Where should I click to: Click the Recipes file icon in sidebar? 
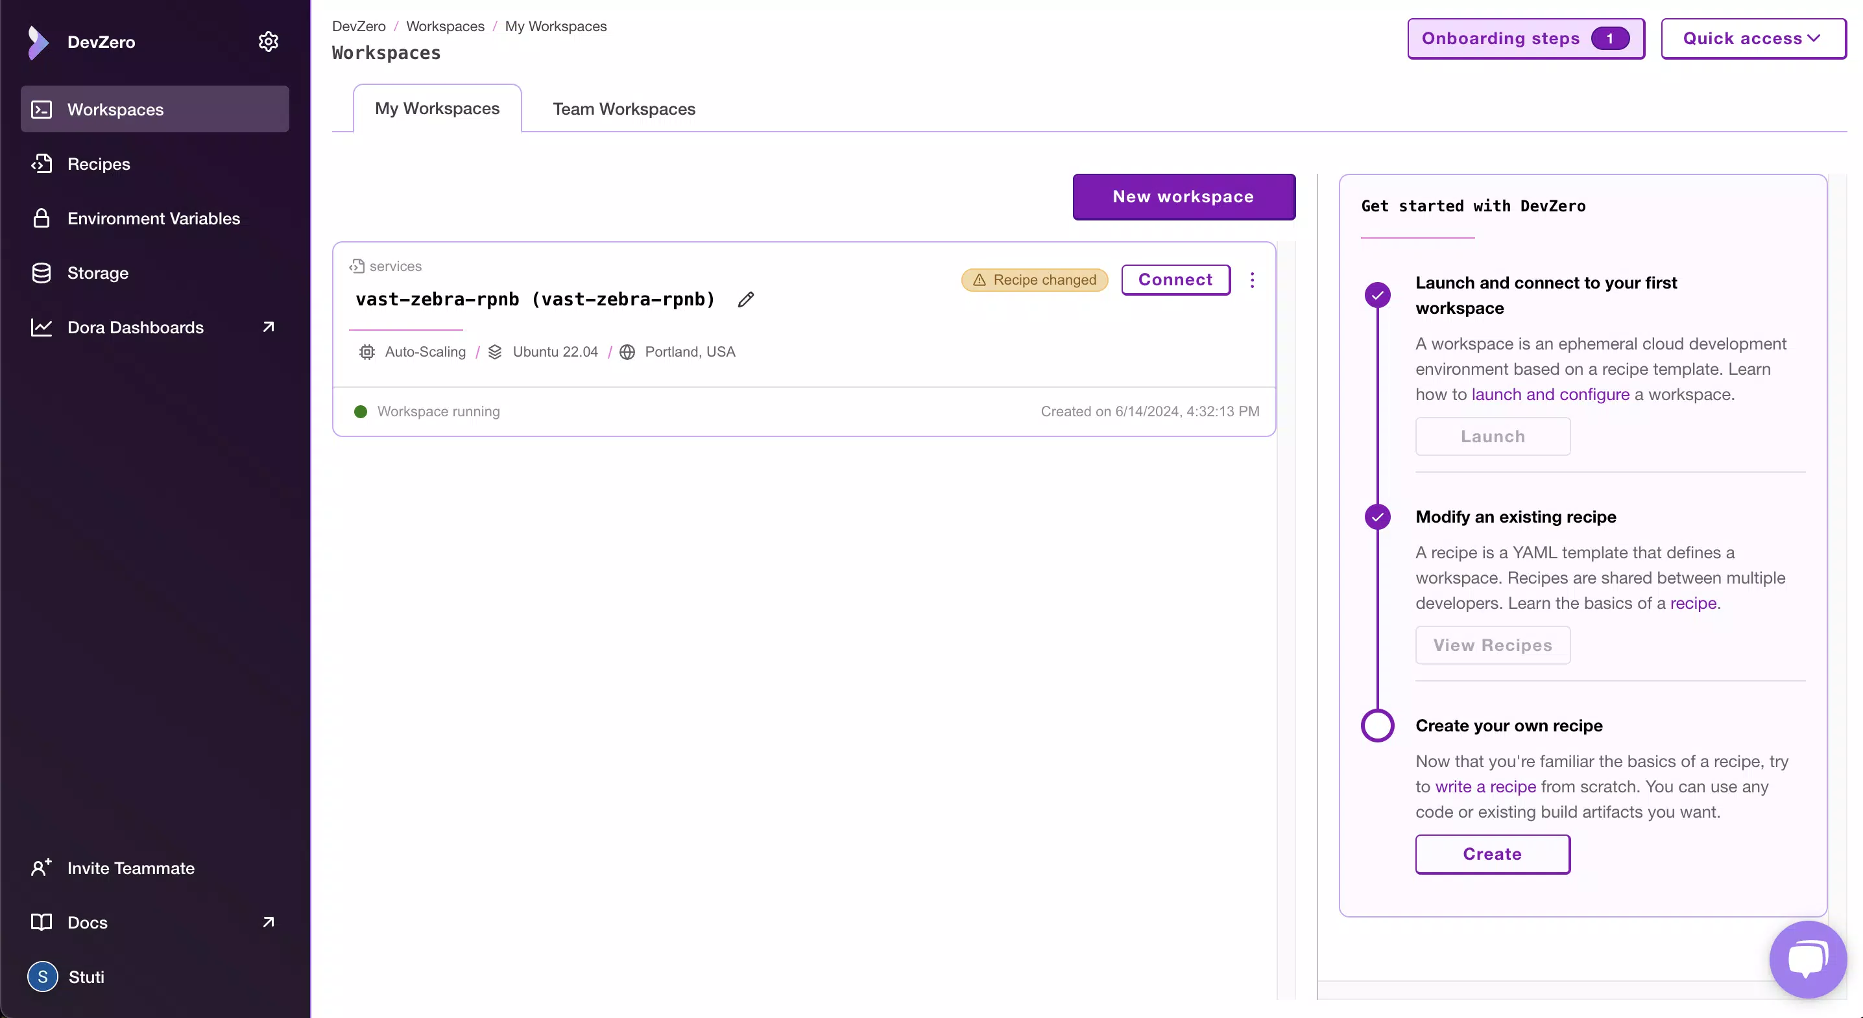pos(42,164)
